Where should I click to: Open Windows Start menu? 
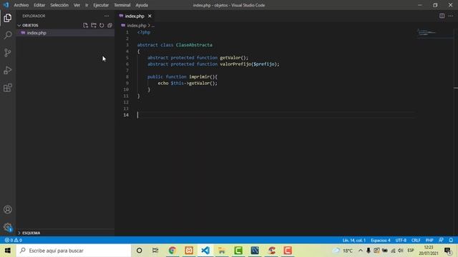click(8, 251)
